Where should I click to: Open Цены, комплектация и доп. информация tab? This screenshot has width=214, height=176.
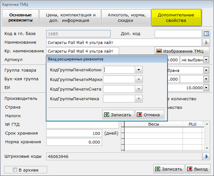(x=70, y=17)
